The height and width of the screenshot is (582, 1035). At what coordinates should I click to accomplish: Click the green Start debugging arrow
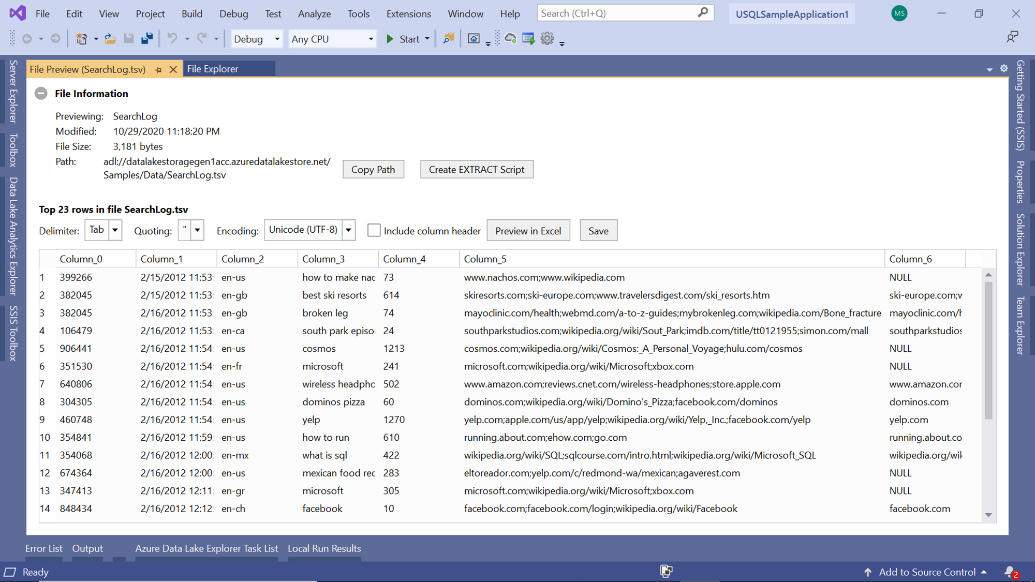click(390, 39)
